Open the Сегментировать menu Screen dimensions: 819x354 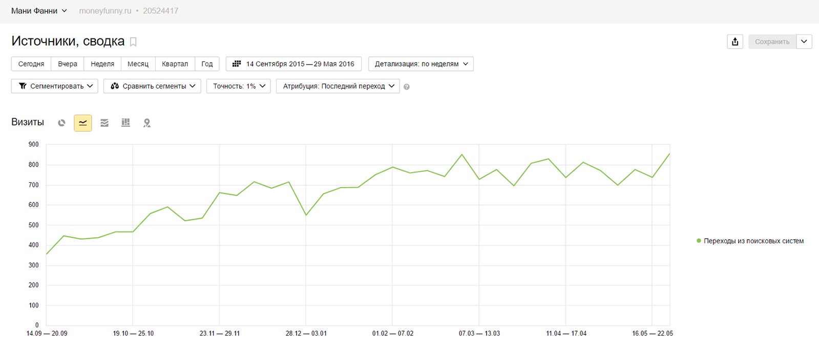coord(55,86)
